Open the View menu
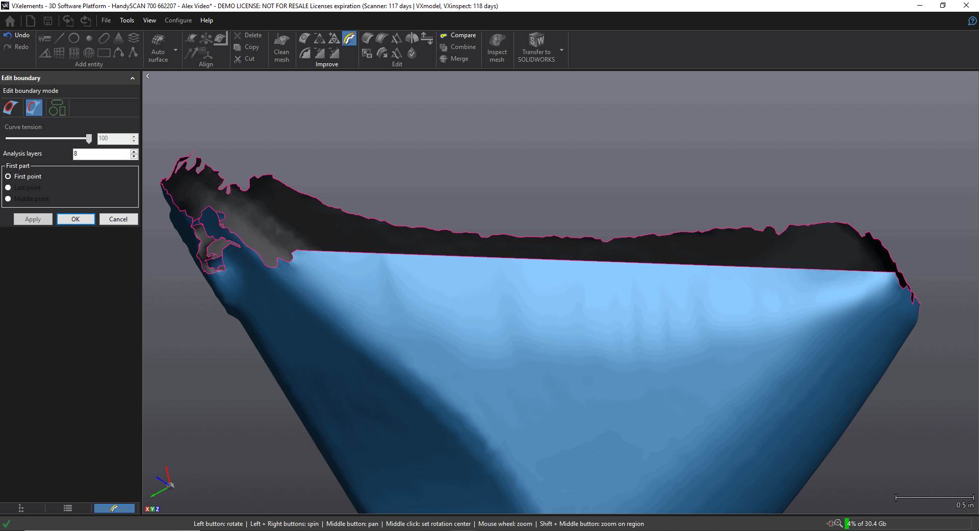This screenshot has width=979, height=531. pos(149,20)
